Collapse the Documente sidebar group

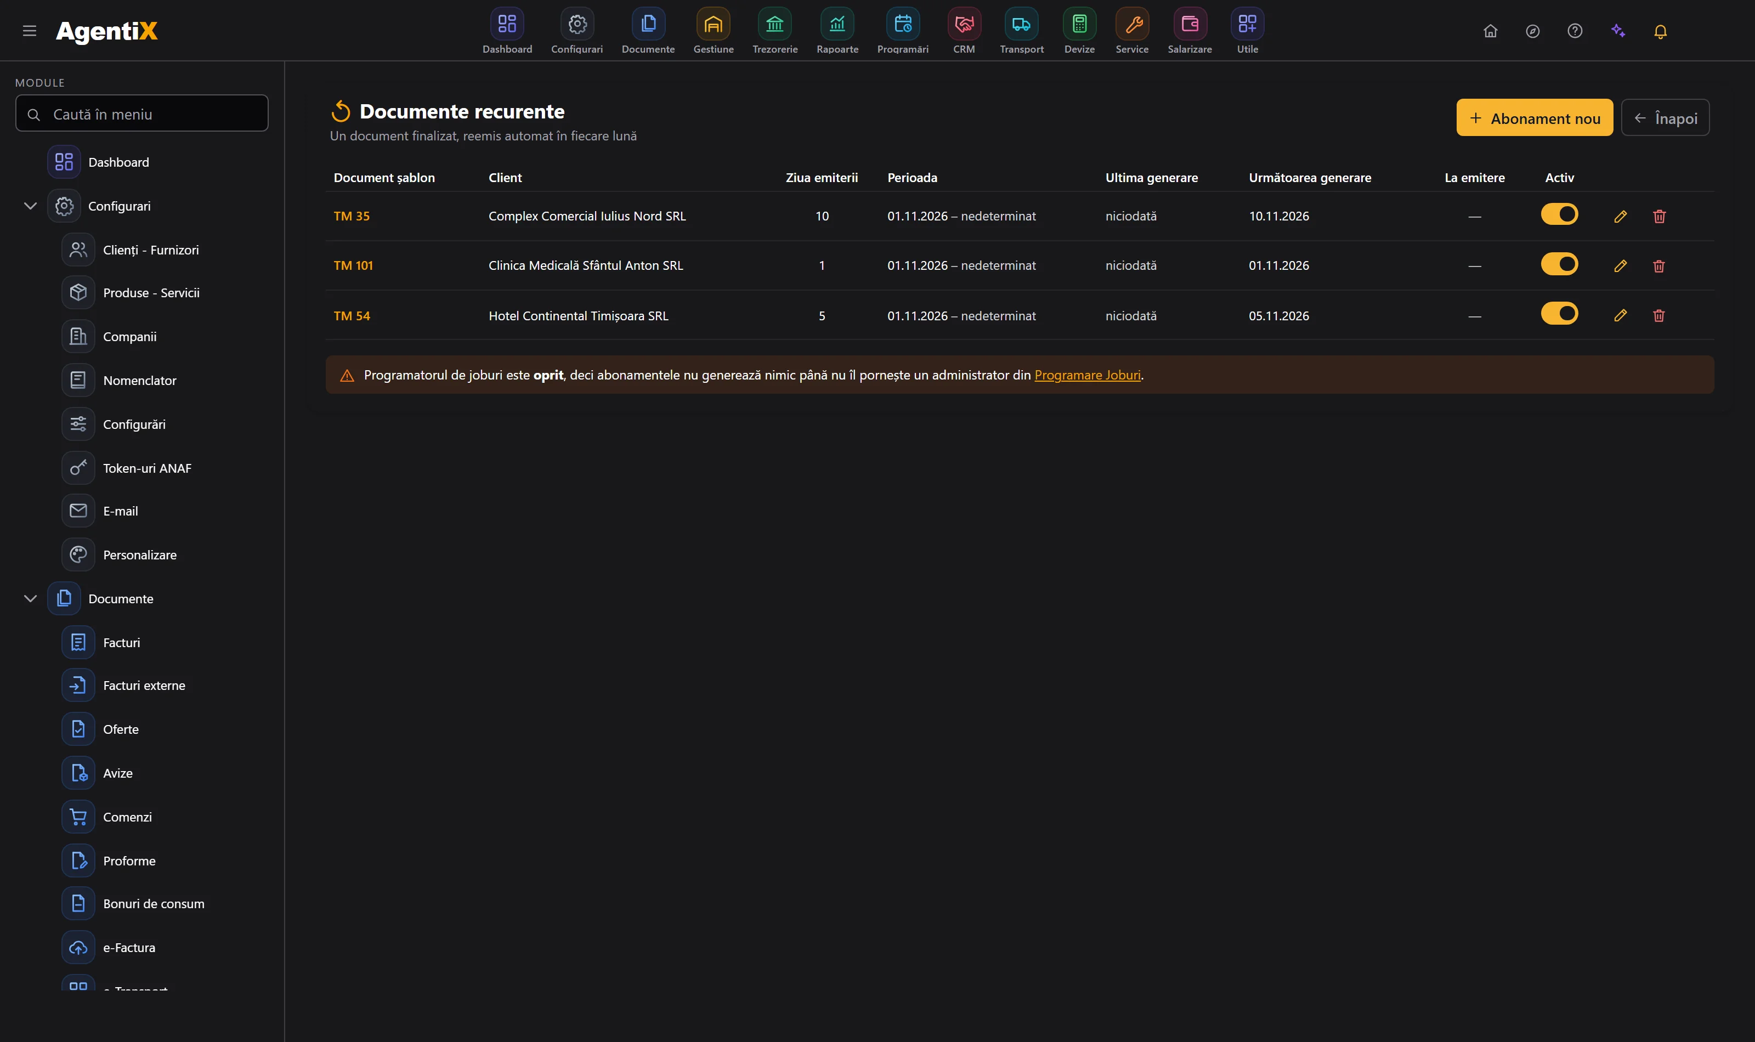[x=30, y=598]
